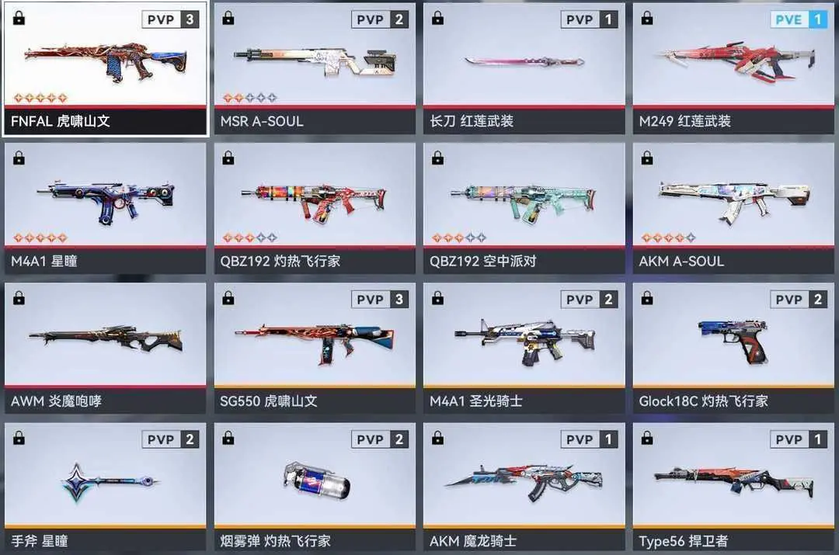
Task: Click the lock icon on FNFAL 虎啸山文
Action: click(x=19, y=18)
